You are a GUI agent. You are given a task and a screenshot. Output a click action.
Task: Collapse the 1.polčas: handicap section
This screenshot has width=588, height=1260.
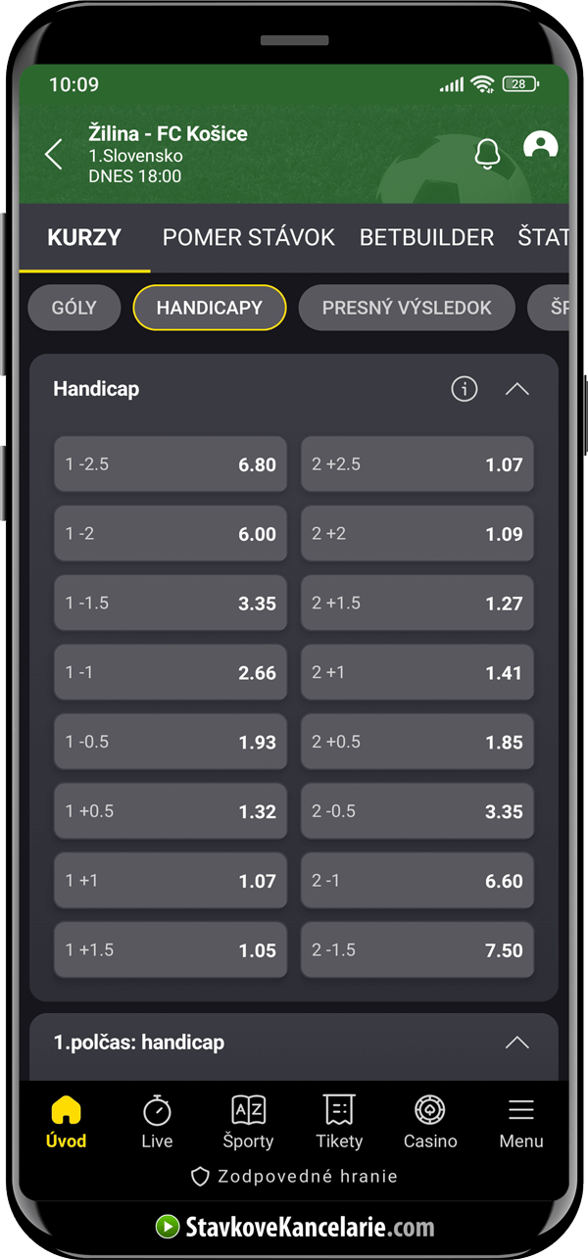click(516, 1042)
